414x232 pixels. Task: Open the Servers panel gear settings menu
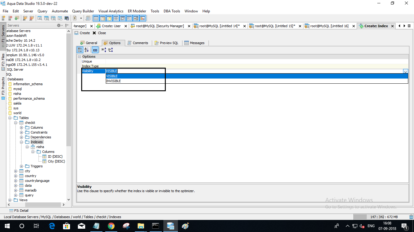click(x=60, y=26)
